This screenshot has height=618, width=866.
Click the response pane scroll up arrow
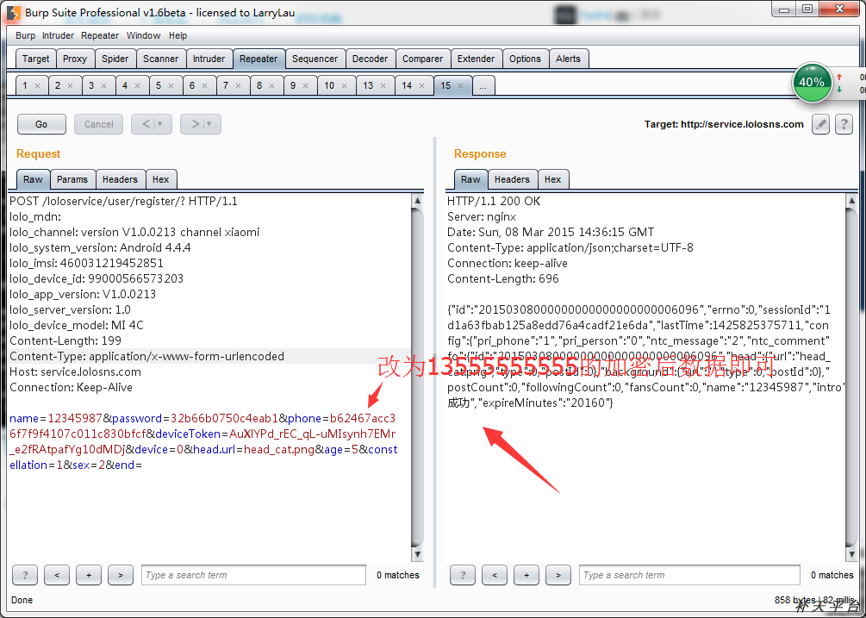pyautogui.click(x=851, y=201)
